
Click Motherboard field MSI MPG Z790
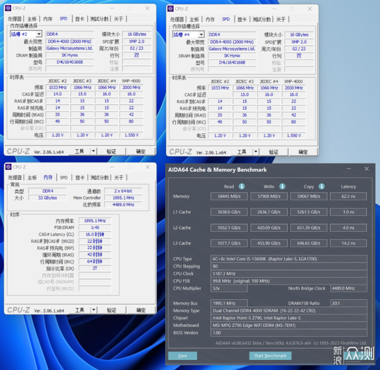click(x=289, y=325)
